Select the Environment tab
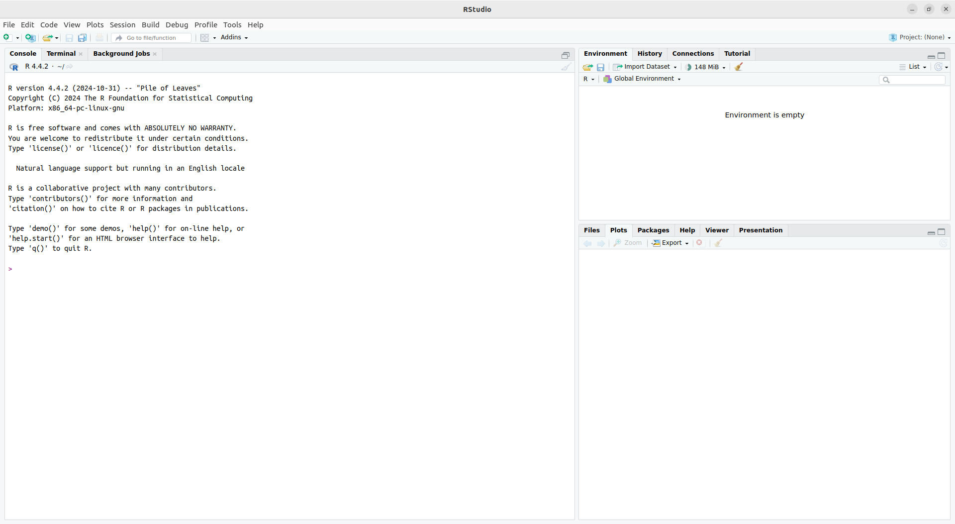 coord(605,54)
